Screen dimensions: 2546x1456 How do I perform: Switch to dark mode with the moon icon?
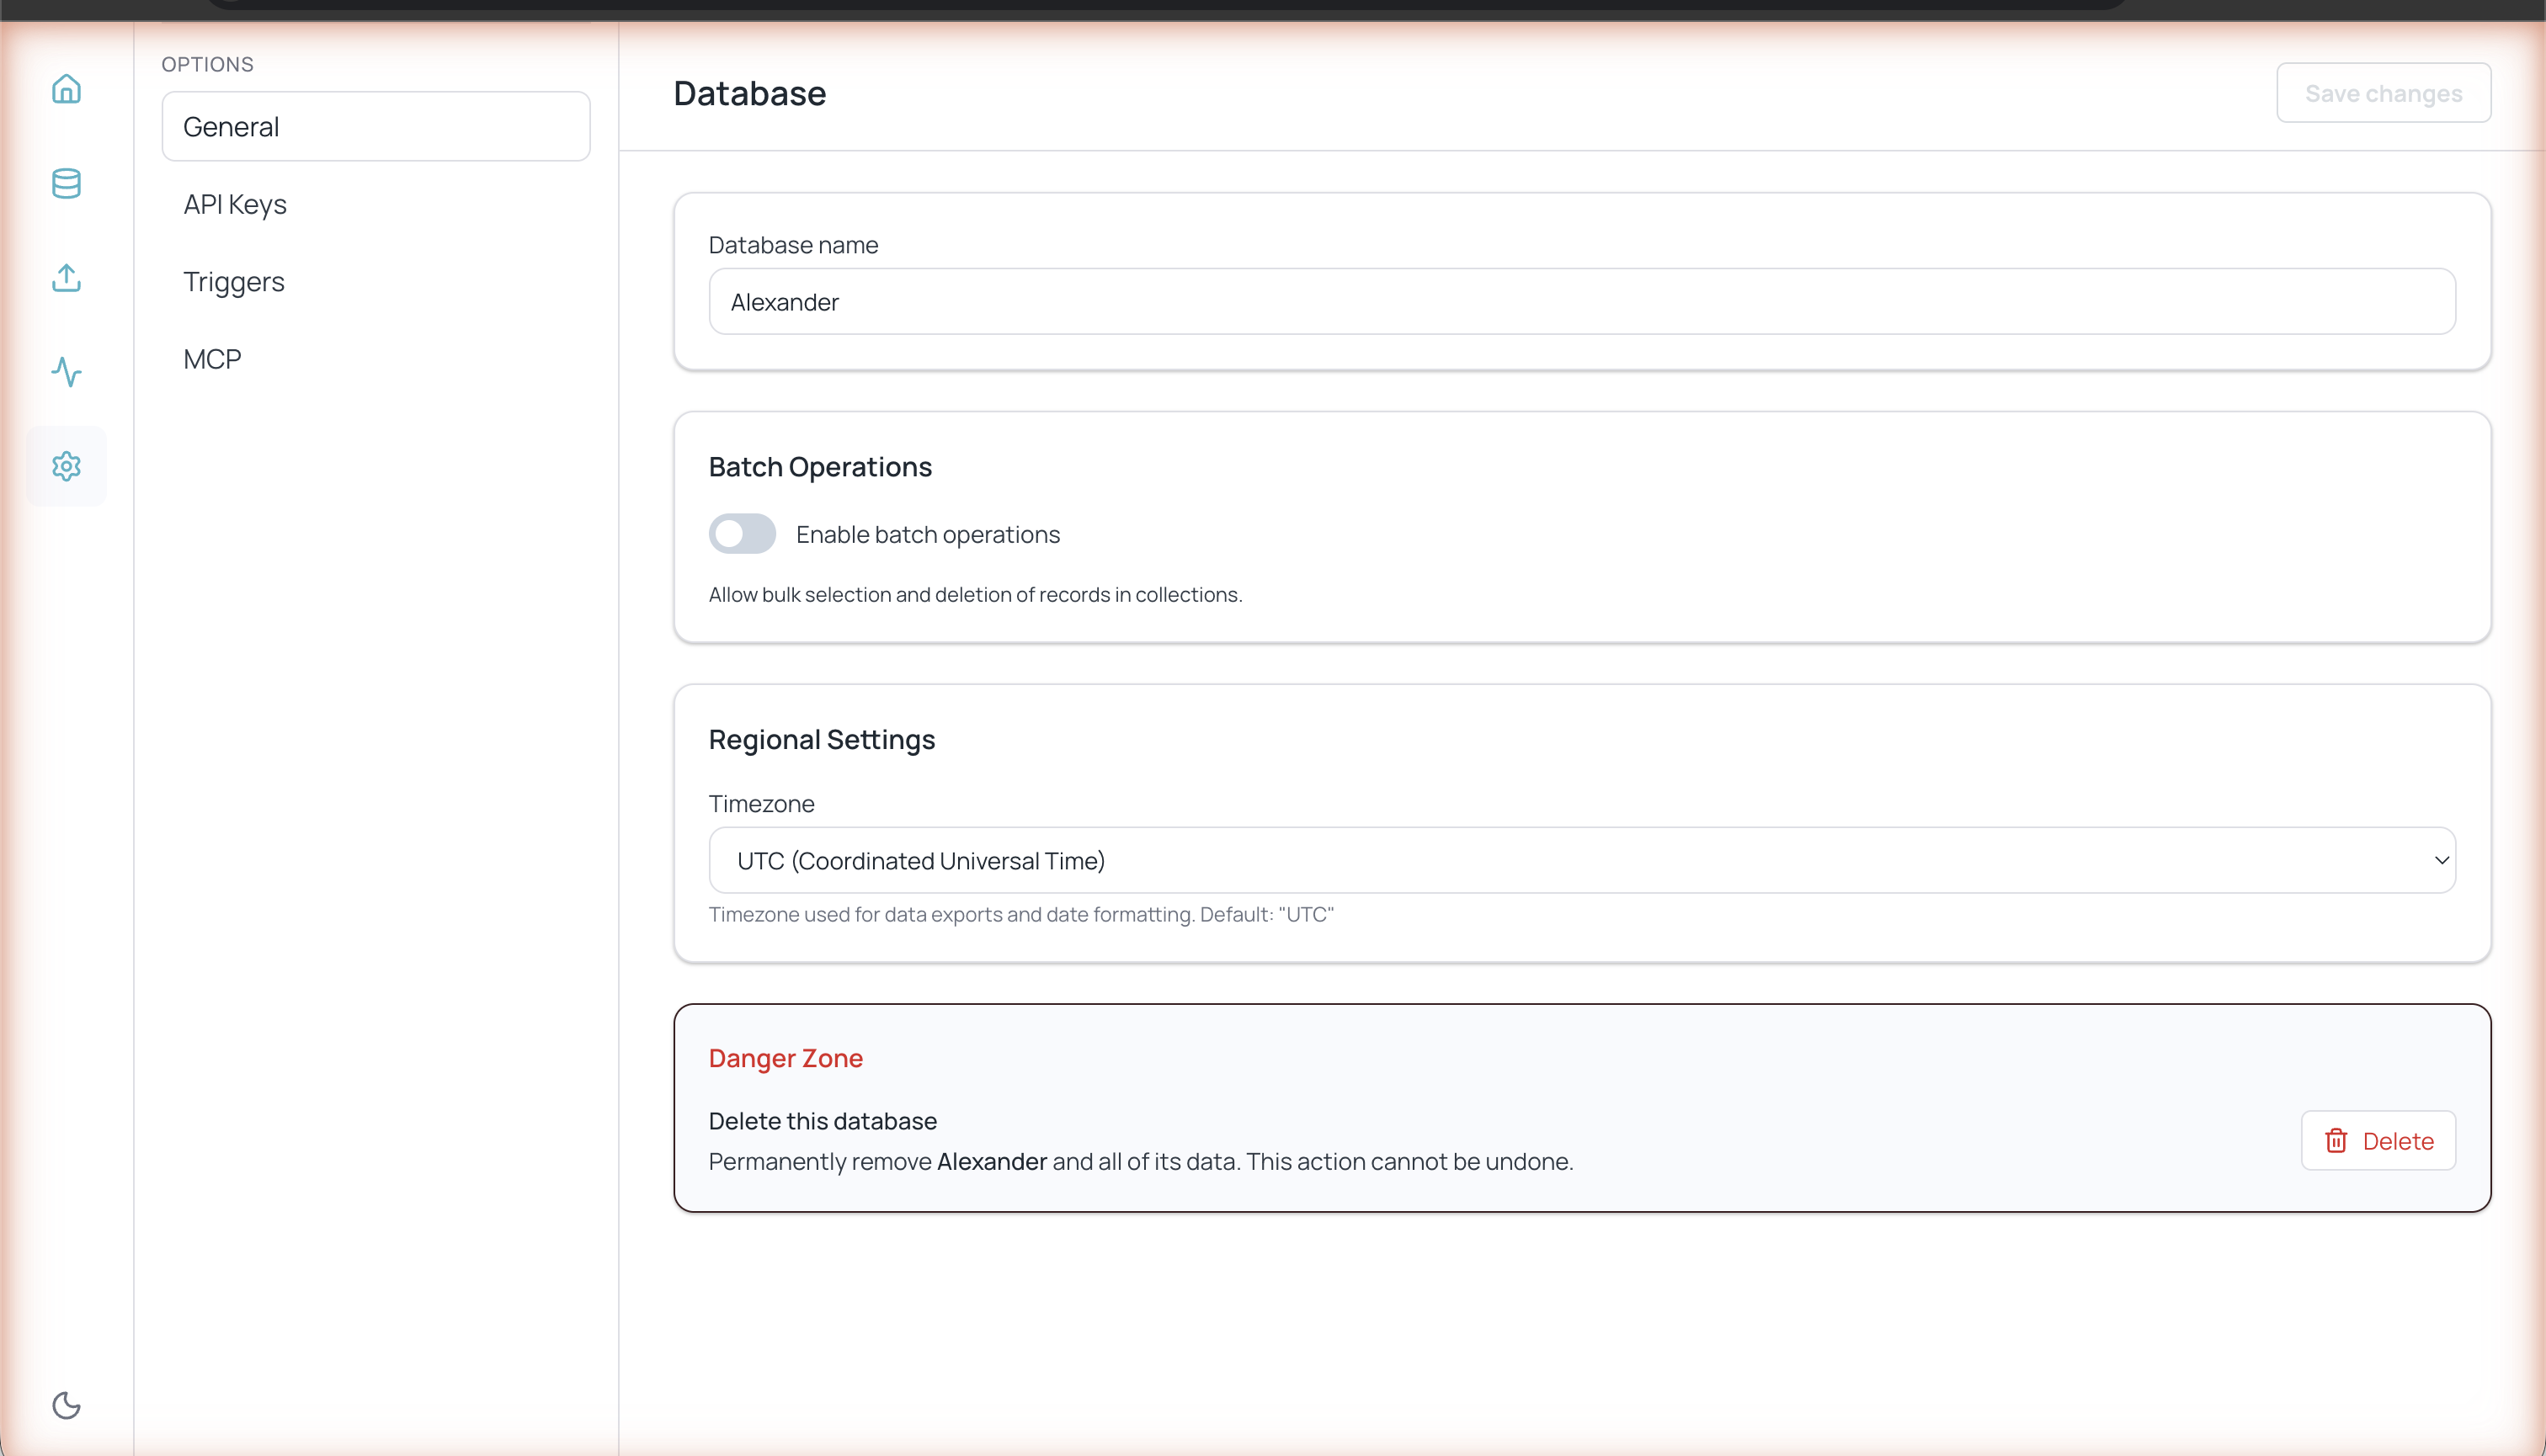click(66, 1405)
